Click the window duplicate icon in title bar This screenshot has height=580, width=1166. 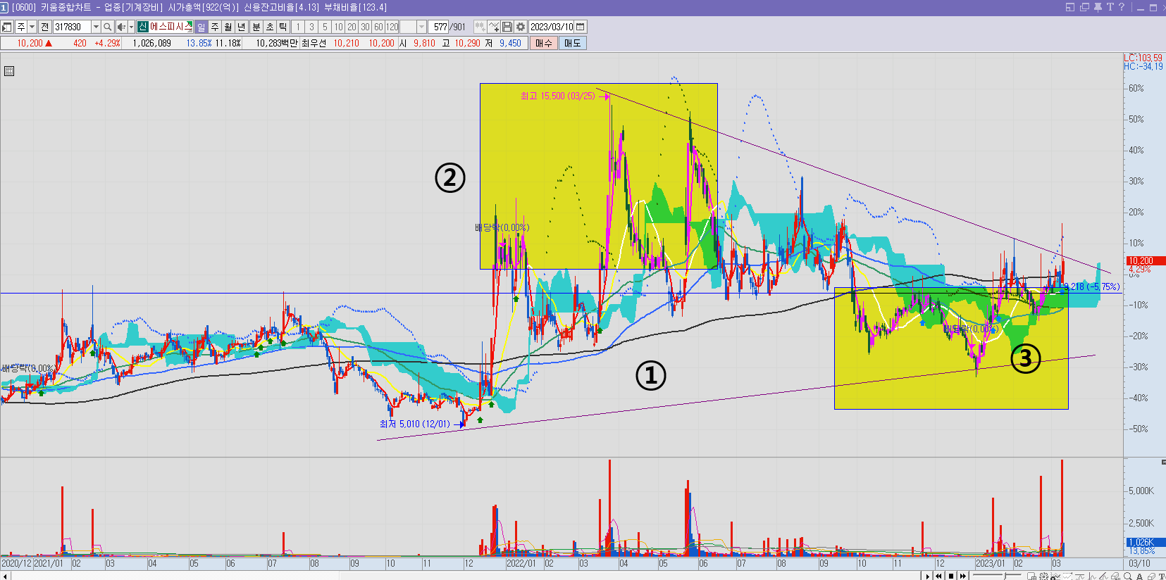(x=1084, y=7)
